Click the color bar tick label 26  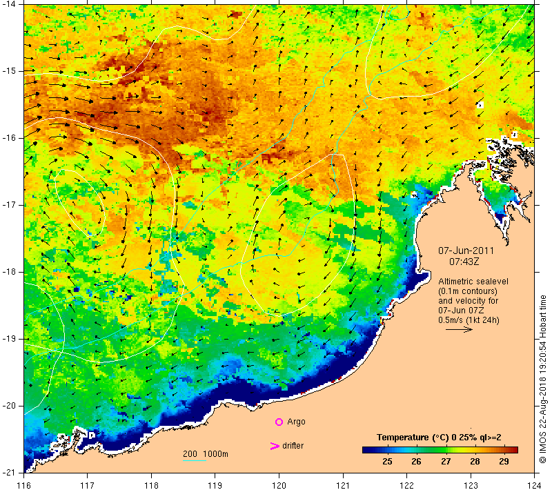click(x=417, y=462)
